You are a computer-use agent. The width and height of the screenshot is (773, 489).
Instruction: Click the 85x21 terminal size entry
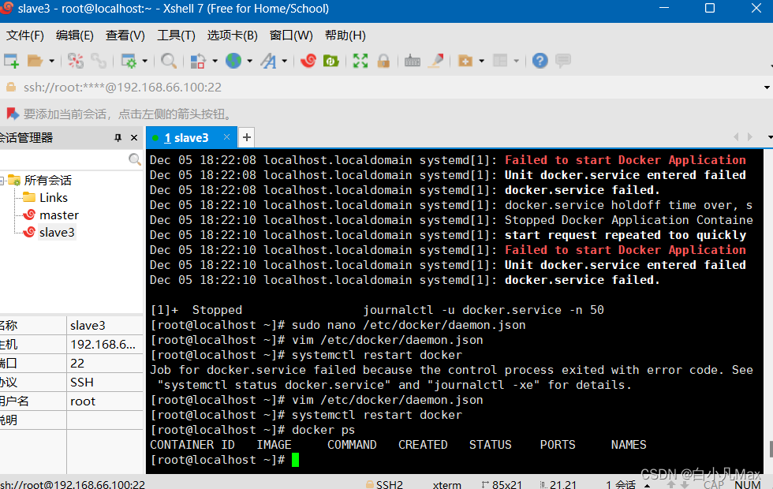point(502,484)
